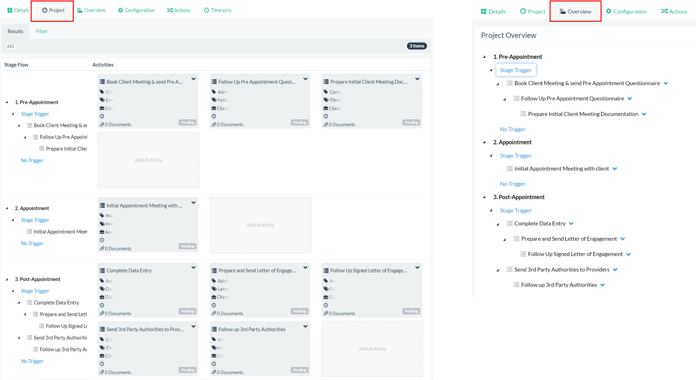Click No Trigger link under 1. Pre-Appointment on left
Screen dimensions: 696x380
(32, 161)
